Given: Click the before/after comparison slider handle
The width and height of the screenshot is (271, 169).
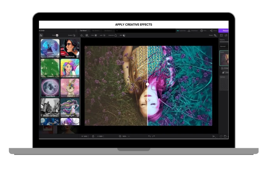Looking at the screenshot, I should pos(147,84).
